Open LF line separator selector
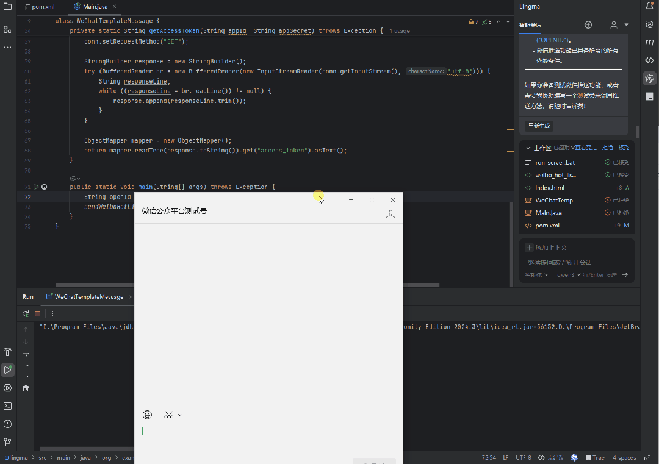Screen dimensions: 659x464 tap(506, 458)
